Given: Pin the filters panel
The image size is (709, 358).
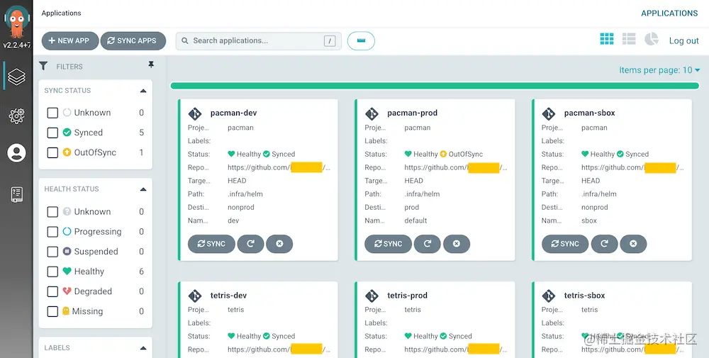Looking at the screenshot, I should click(x=151, y=65).
